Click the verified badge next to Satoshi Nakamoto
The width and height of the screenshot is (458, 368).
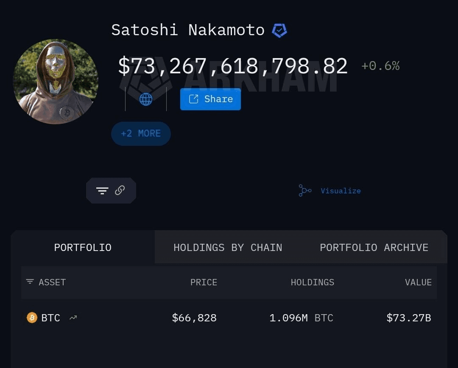[x=279, y=31]
